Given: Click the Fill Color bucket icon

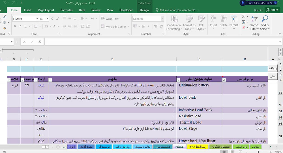Looking at the screenshot, I should [x=46, y=26].
